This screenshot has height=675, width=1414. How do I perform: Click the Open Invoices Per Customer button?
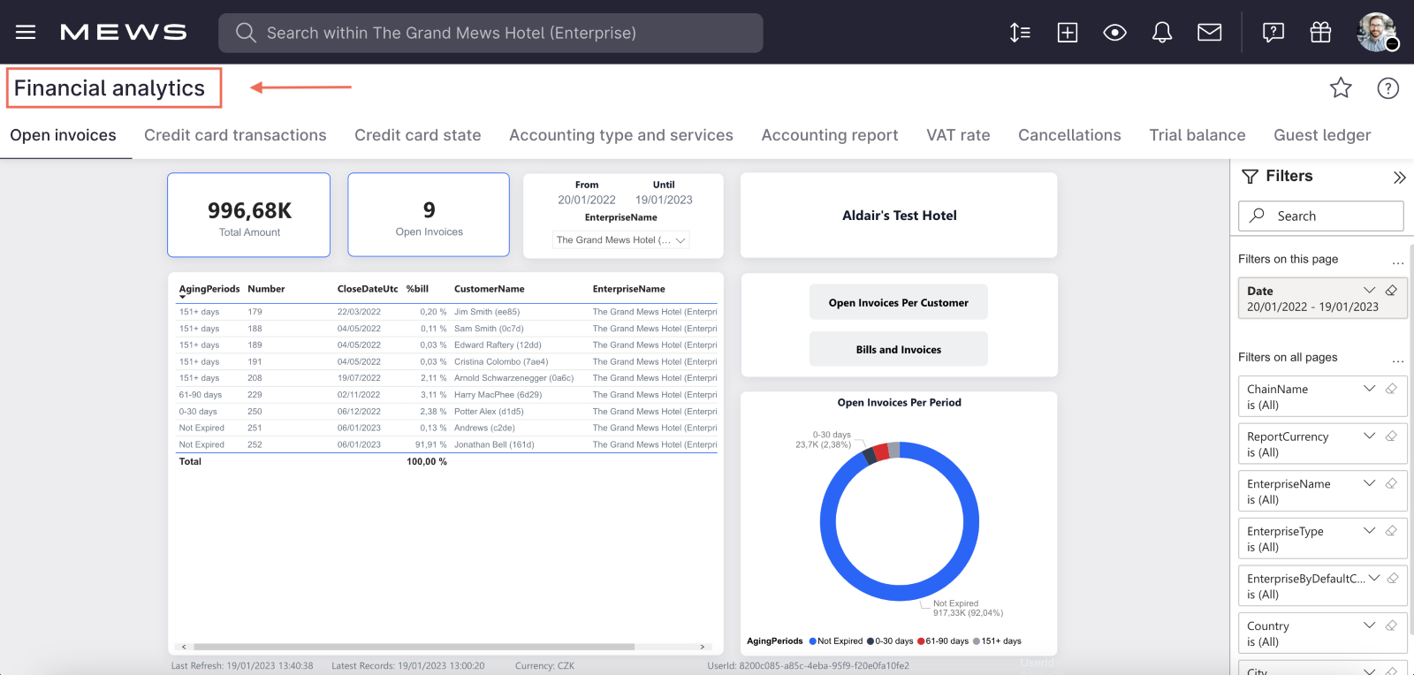click(x=899, y=302)
